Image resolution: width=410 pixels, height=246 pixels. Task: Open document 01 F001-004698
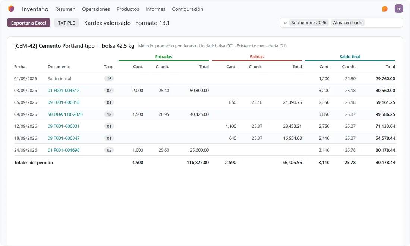[x=63, y=150]
